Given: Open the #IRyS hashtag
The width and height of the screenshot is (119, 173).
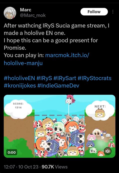Looking at the screenshot, I should click(x=44, y=78).
